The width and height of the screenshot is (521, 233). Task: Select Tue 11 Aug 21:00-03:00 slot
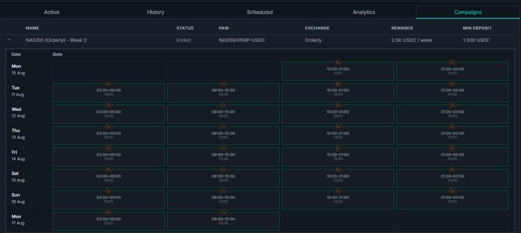coord(452,93)
